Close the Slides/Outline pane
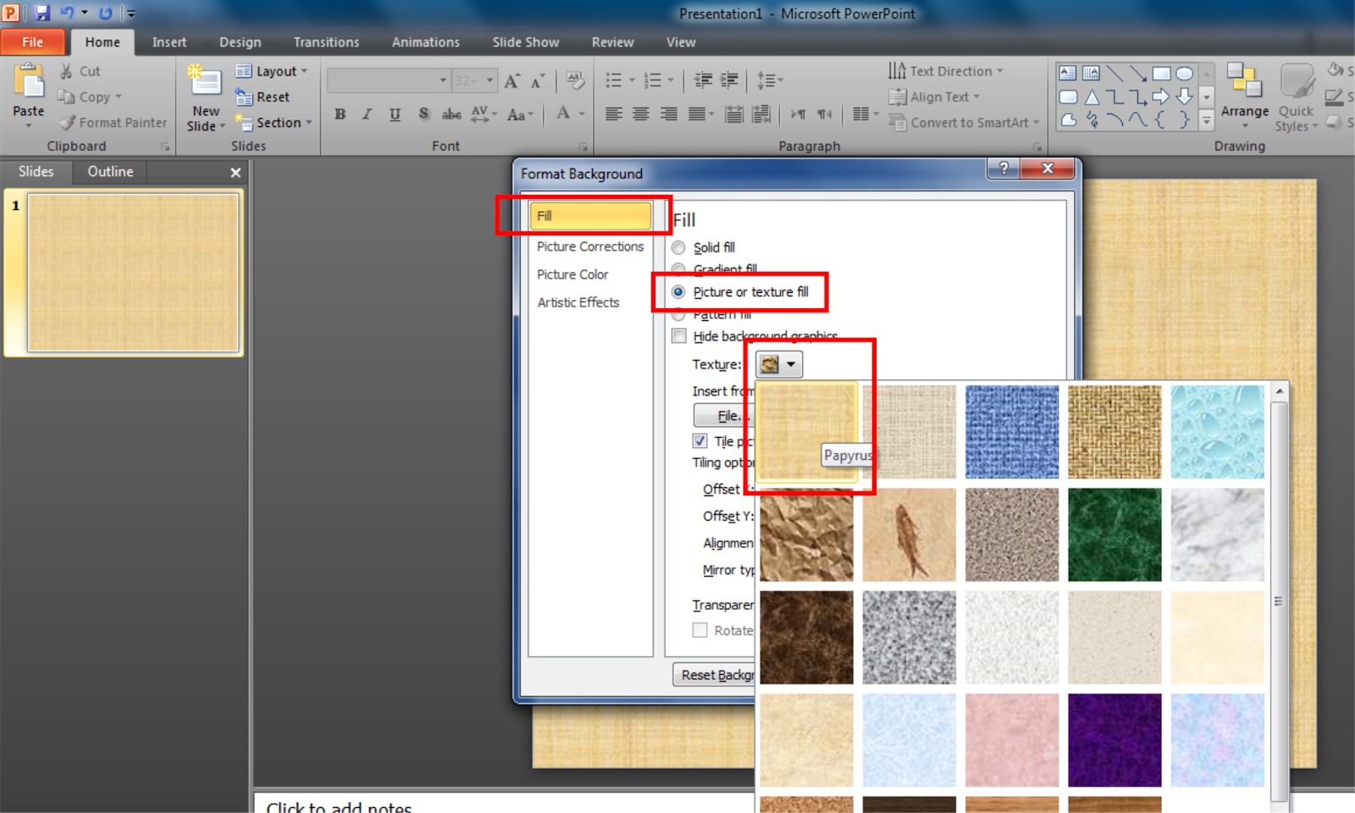Image resolution: width=1355 pixels, height=813 pixels. coord(235,173)
